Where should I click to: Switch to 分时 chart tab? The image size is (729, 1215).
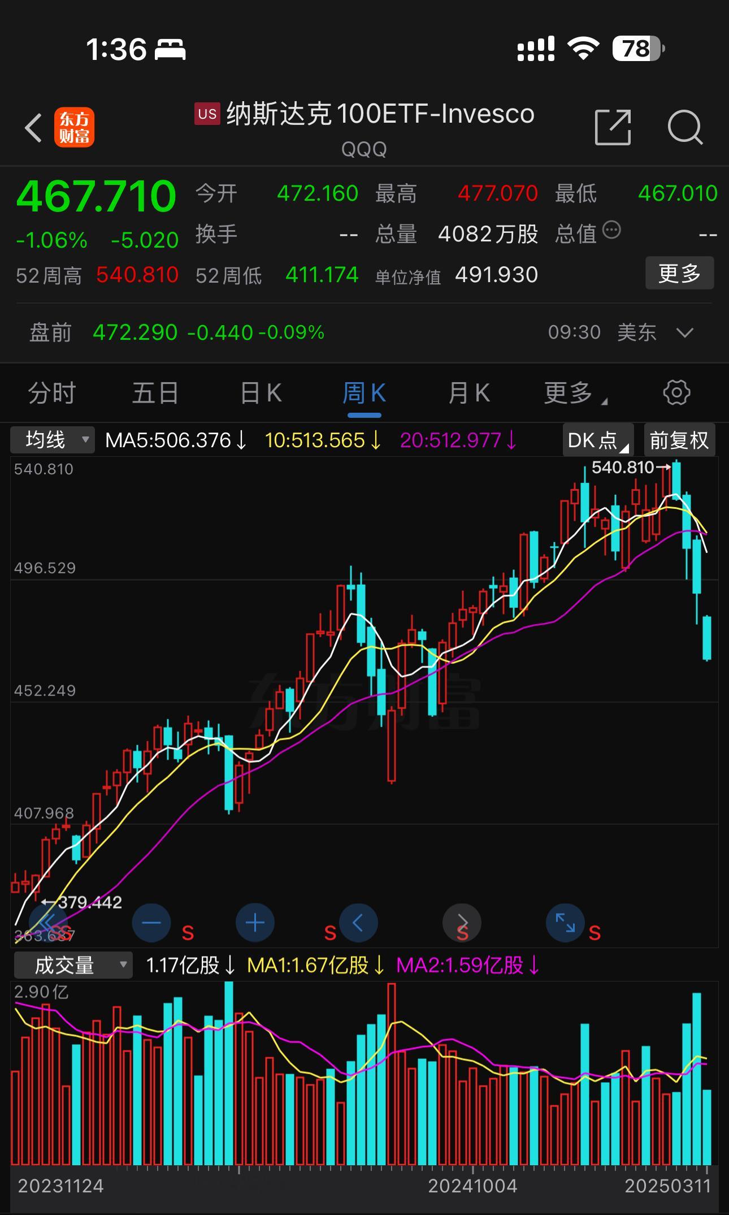(x=51, y=393)
